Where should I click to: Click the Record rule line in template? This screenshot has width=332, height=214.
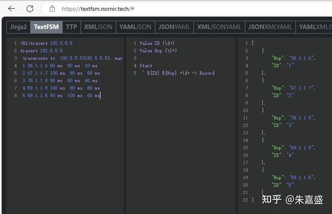[179, 73]
